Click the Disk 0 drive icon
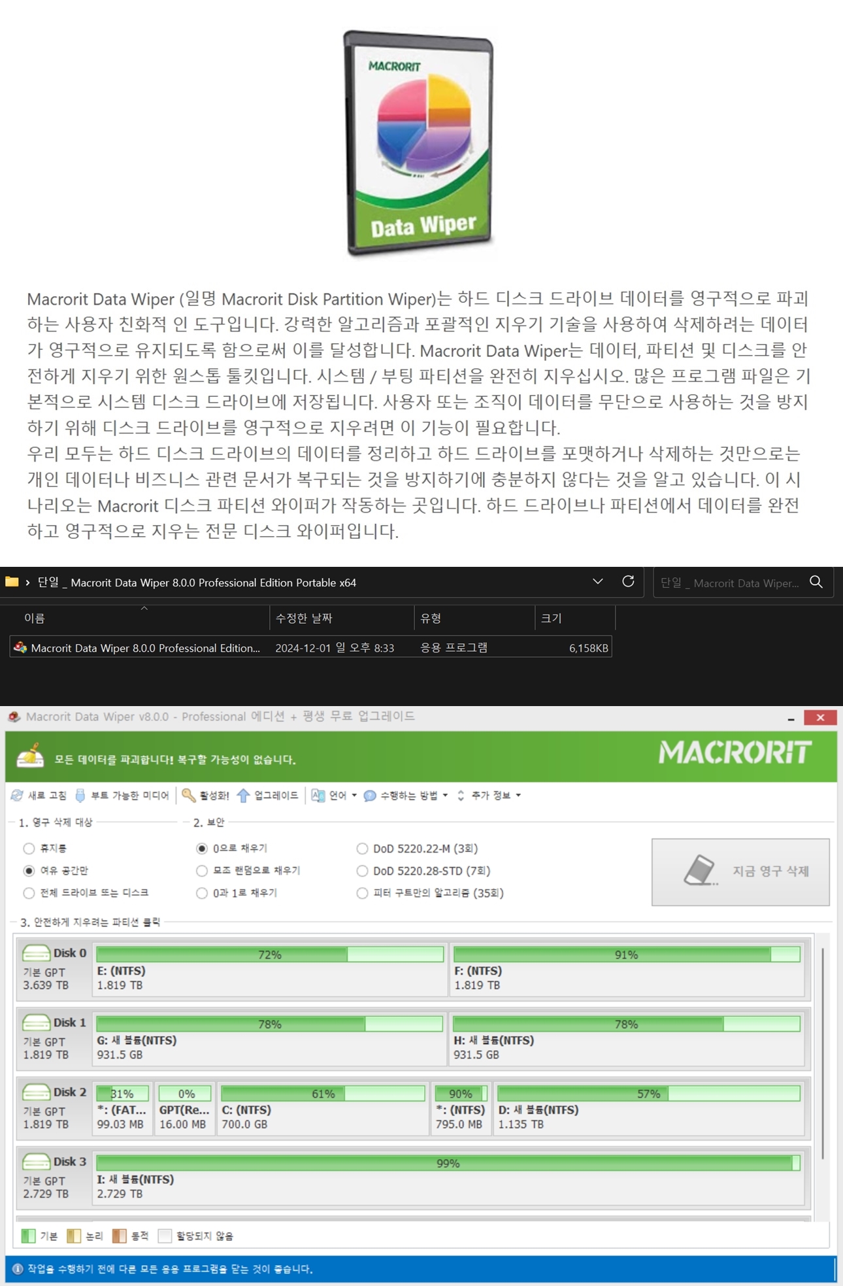843x1286 pixels. click(x=36, y=953)
